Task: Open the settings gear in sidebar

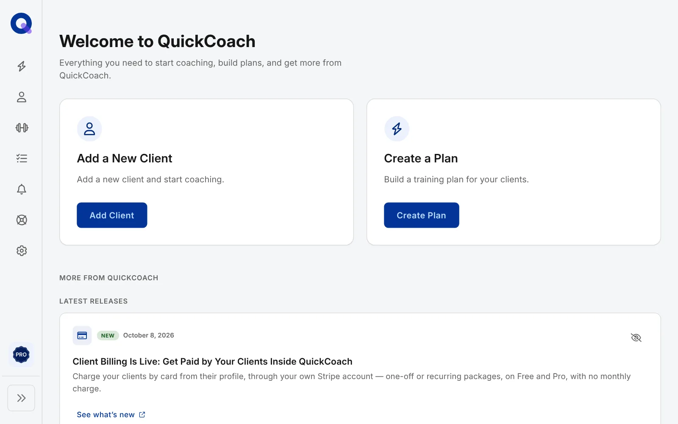Action: [x=22, y=251]
